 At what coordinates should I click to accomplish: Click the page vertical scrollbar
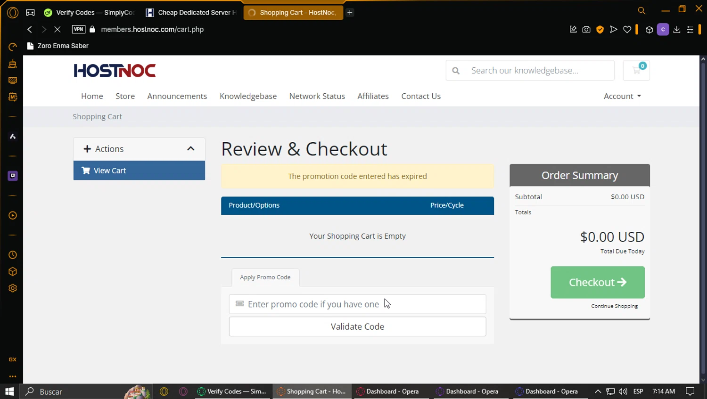pos(703,219)
